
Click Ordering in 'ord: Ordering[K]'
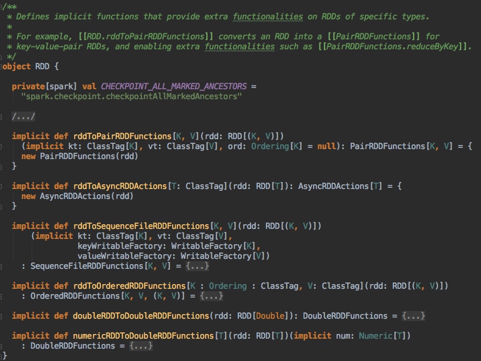point(270,146)
